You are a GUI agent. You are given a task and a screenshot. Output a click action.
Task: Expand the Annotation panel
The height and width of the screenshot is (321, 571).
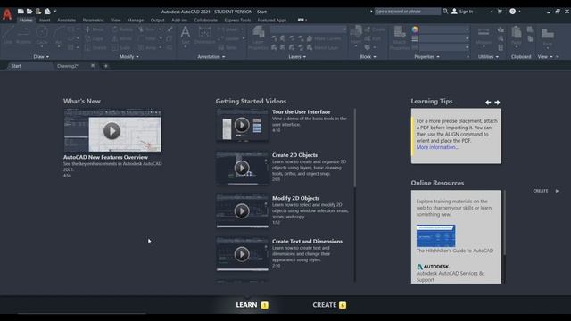(x=211, y=57)
